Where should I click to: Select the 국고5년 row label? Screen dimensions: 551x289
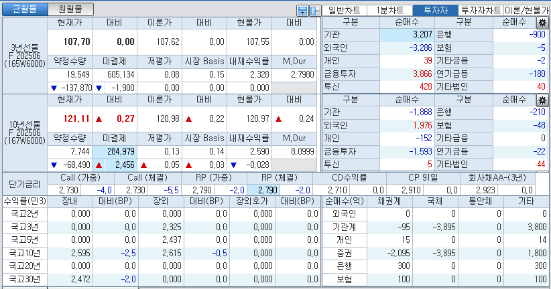coord(25,240)
